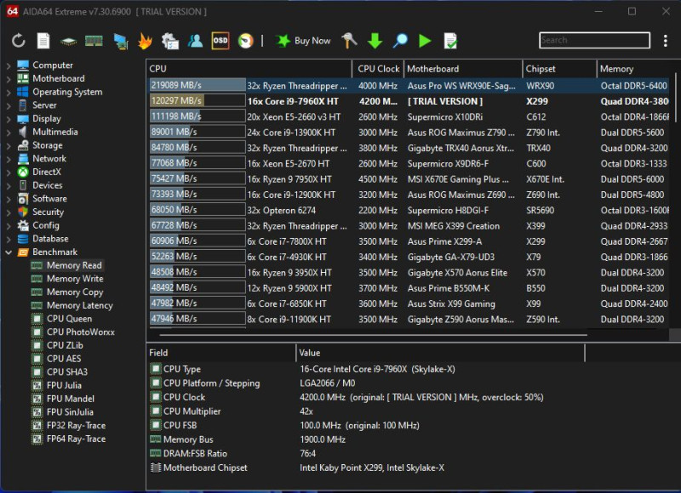Viewport: 681px width, 493px height.
Task: Sort by the Memory column header
Action: (x=634, y=69)
